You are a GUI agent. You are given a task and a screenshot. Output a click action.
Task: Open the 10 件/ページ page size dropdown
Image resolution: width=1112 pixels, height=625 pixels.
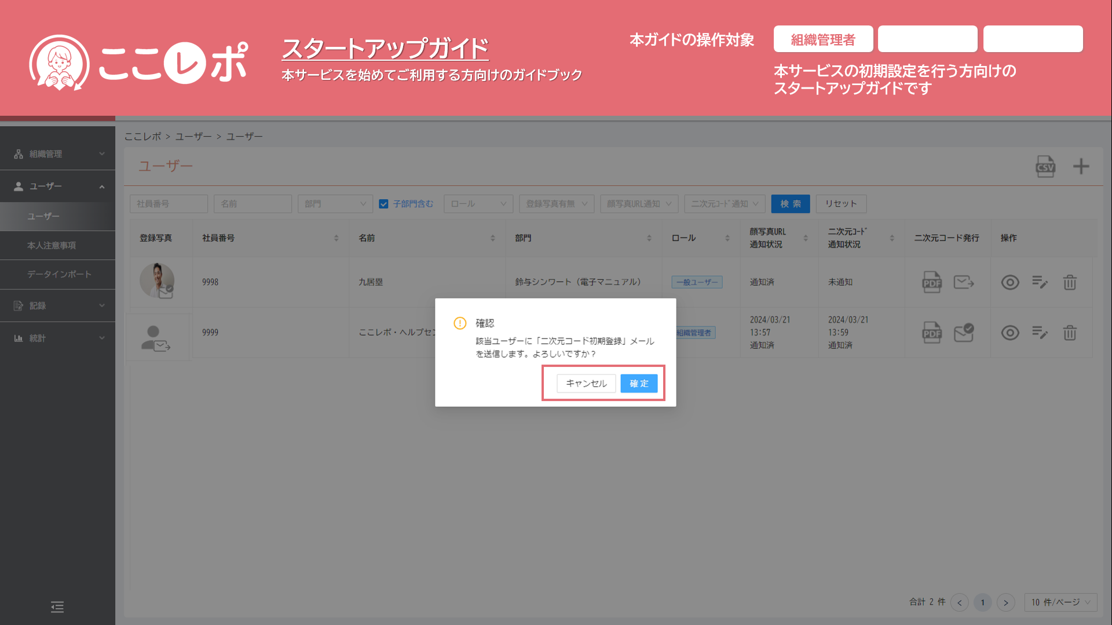1060,602
